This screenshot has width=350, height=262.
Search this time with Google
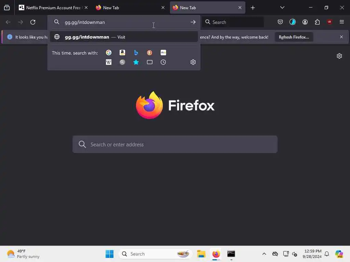109,53
